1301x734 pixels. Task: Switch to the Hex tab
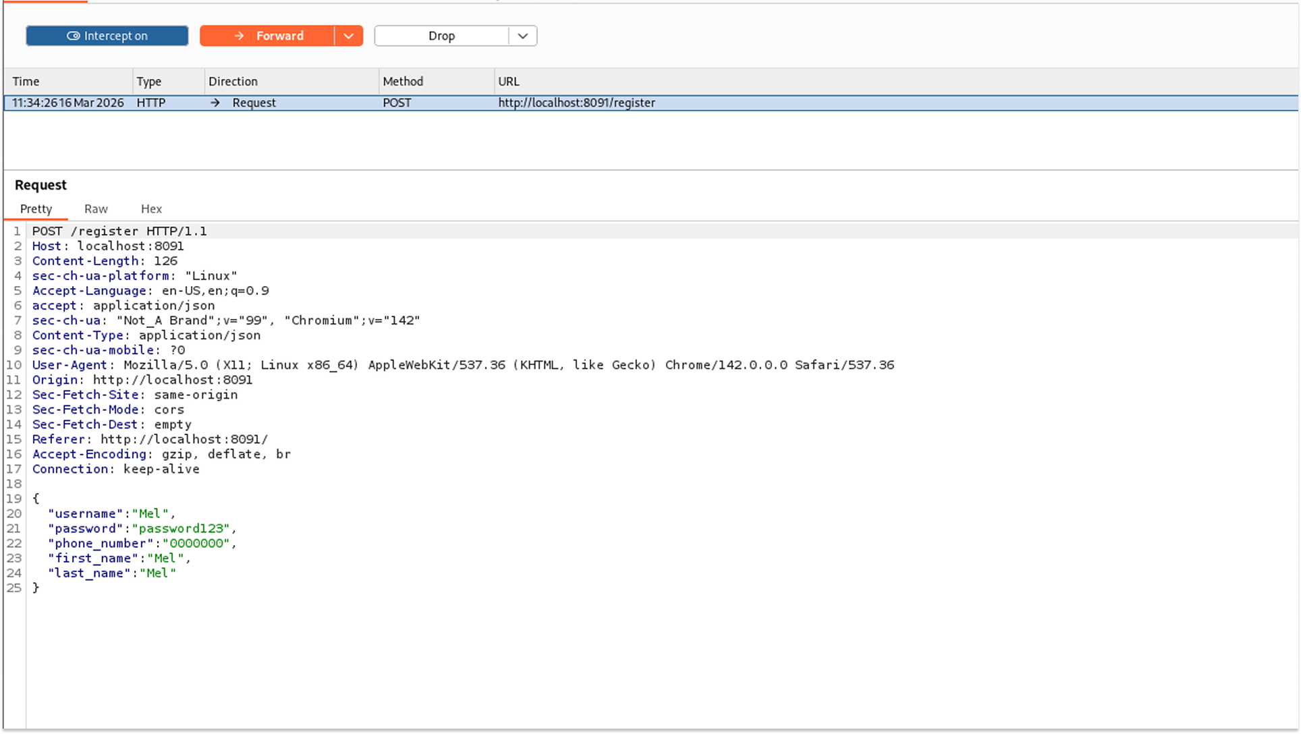coord(151,209)
